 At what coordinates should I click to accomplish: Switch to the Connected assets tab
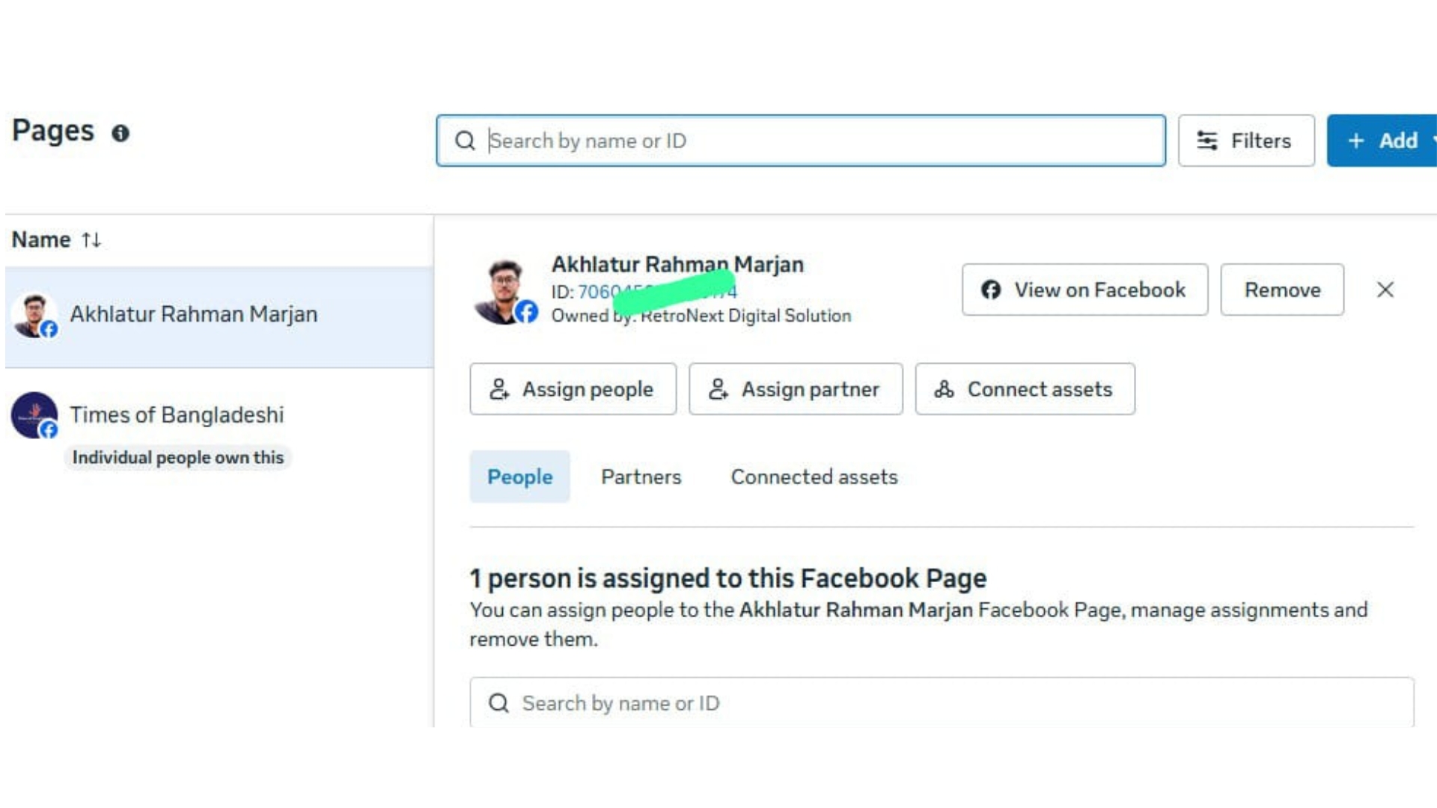point(814,477)
